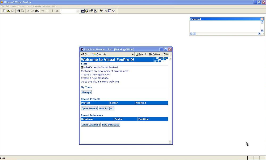
Task: Click Create a new application link
Action: pos(95,75)
